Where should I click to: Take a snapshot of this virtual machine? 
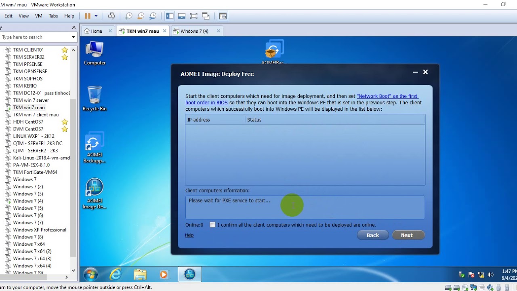point(128,16)
